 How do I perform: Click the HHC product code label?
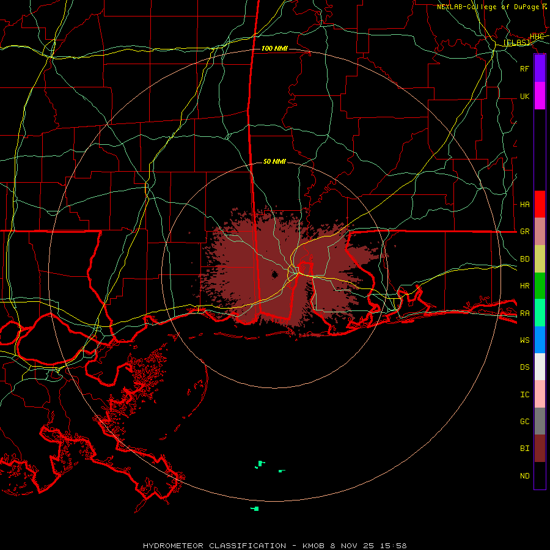click(537, 37)
